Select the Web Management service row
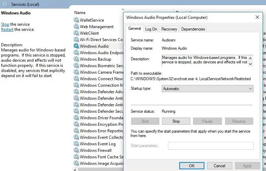The image size is (266, 171). 98,27
